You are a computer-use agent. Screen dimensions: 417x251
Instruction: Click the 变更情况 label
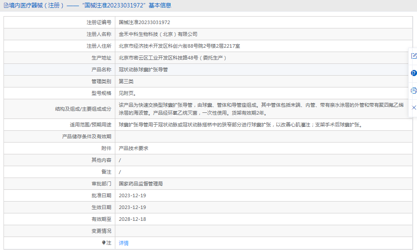101,231
